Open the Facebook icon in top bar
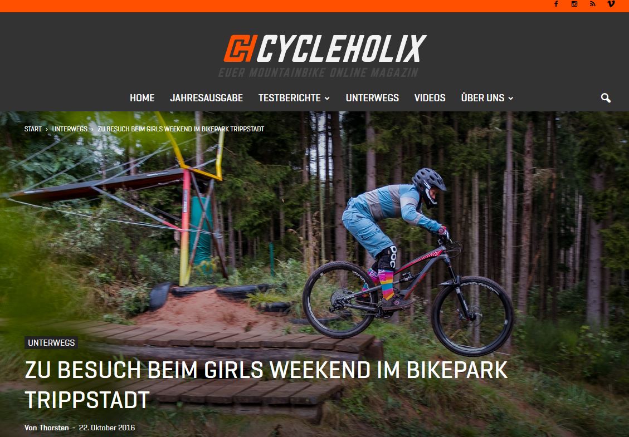This screenshot has height=437, width=629. click(x=556, y=4)
